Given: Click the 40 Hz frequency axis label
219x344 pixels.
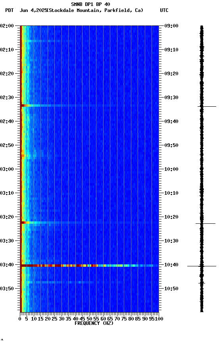Looking at the screenshot, I should coord(75,319).
